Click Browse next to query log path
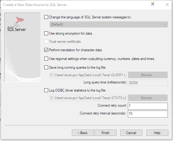Viewport: 173px width, 141px height. click(148, 75)
